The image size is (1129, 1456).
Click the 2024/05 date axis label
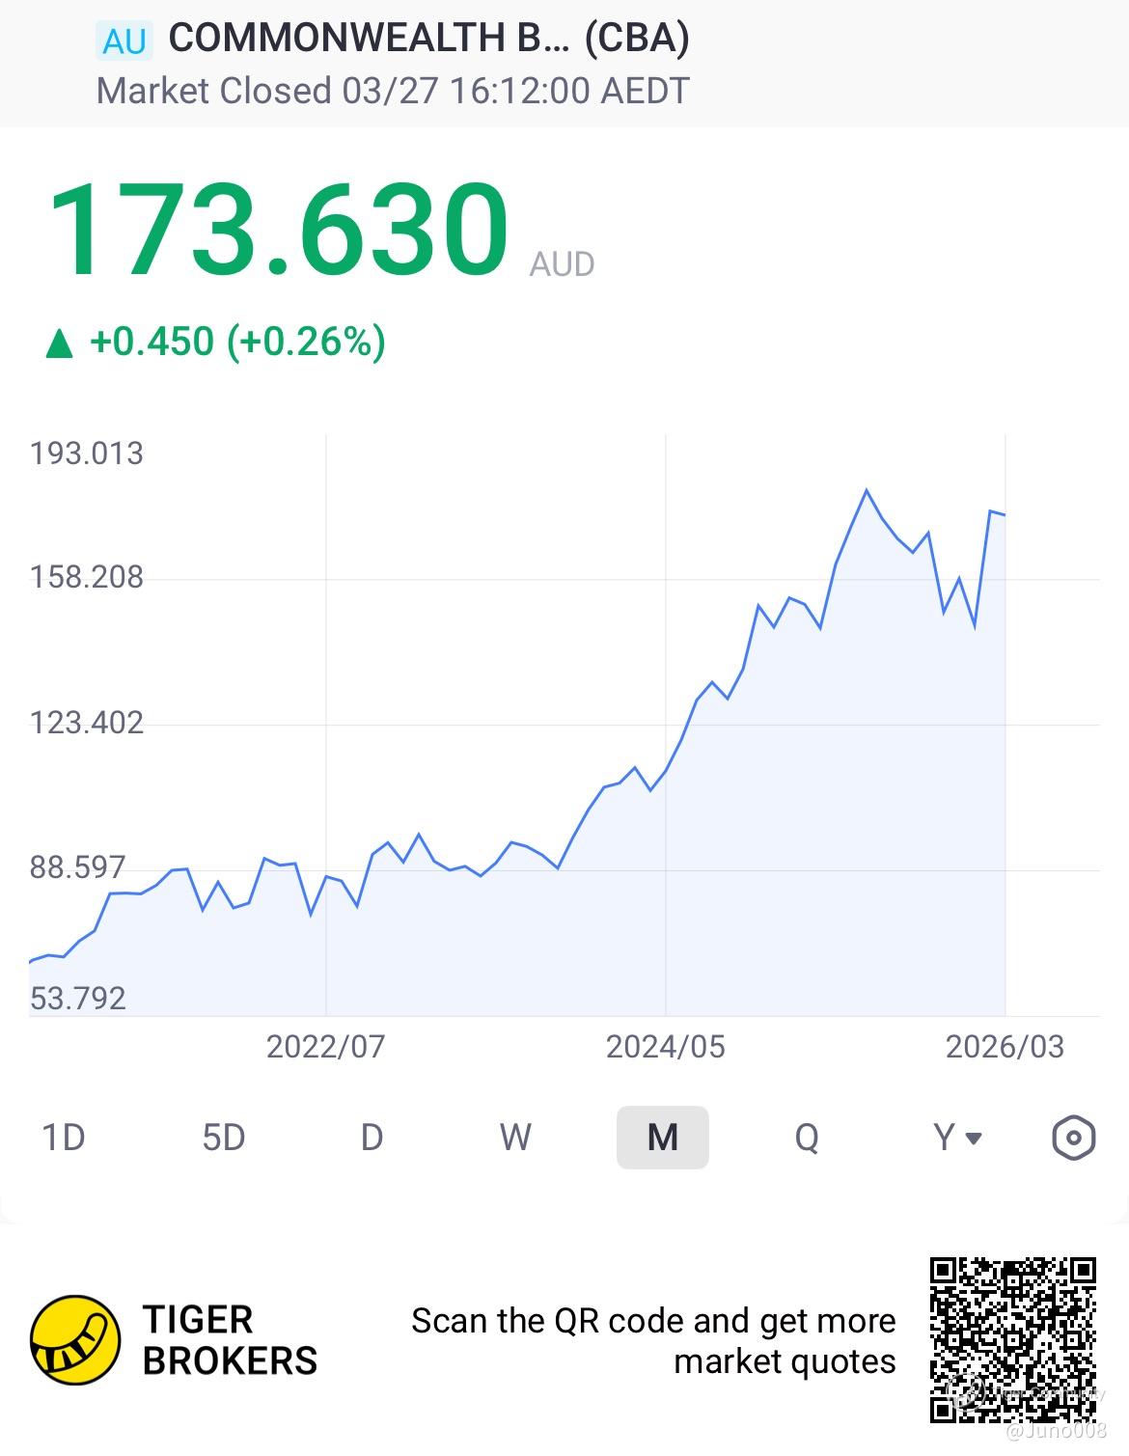pos(665,1047)
